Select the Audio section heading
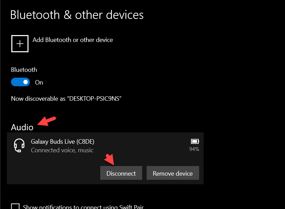The image size is (285, 209). [x=22, y=127]
